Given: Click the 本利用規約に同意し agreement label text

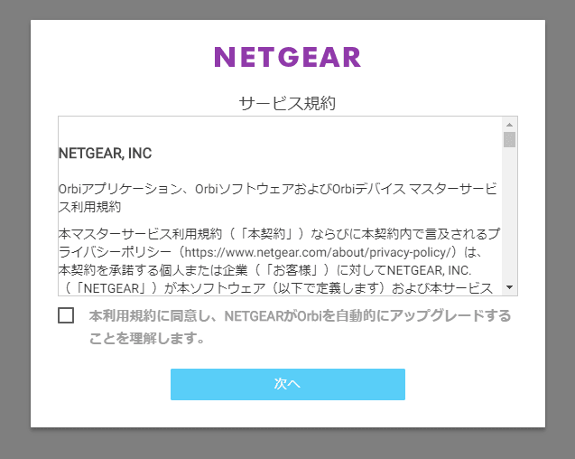Looking at the screenshot, I should [x=300, y=316].
